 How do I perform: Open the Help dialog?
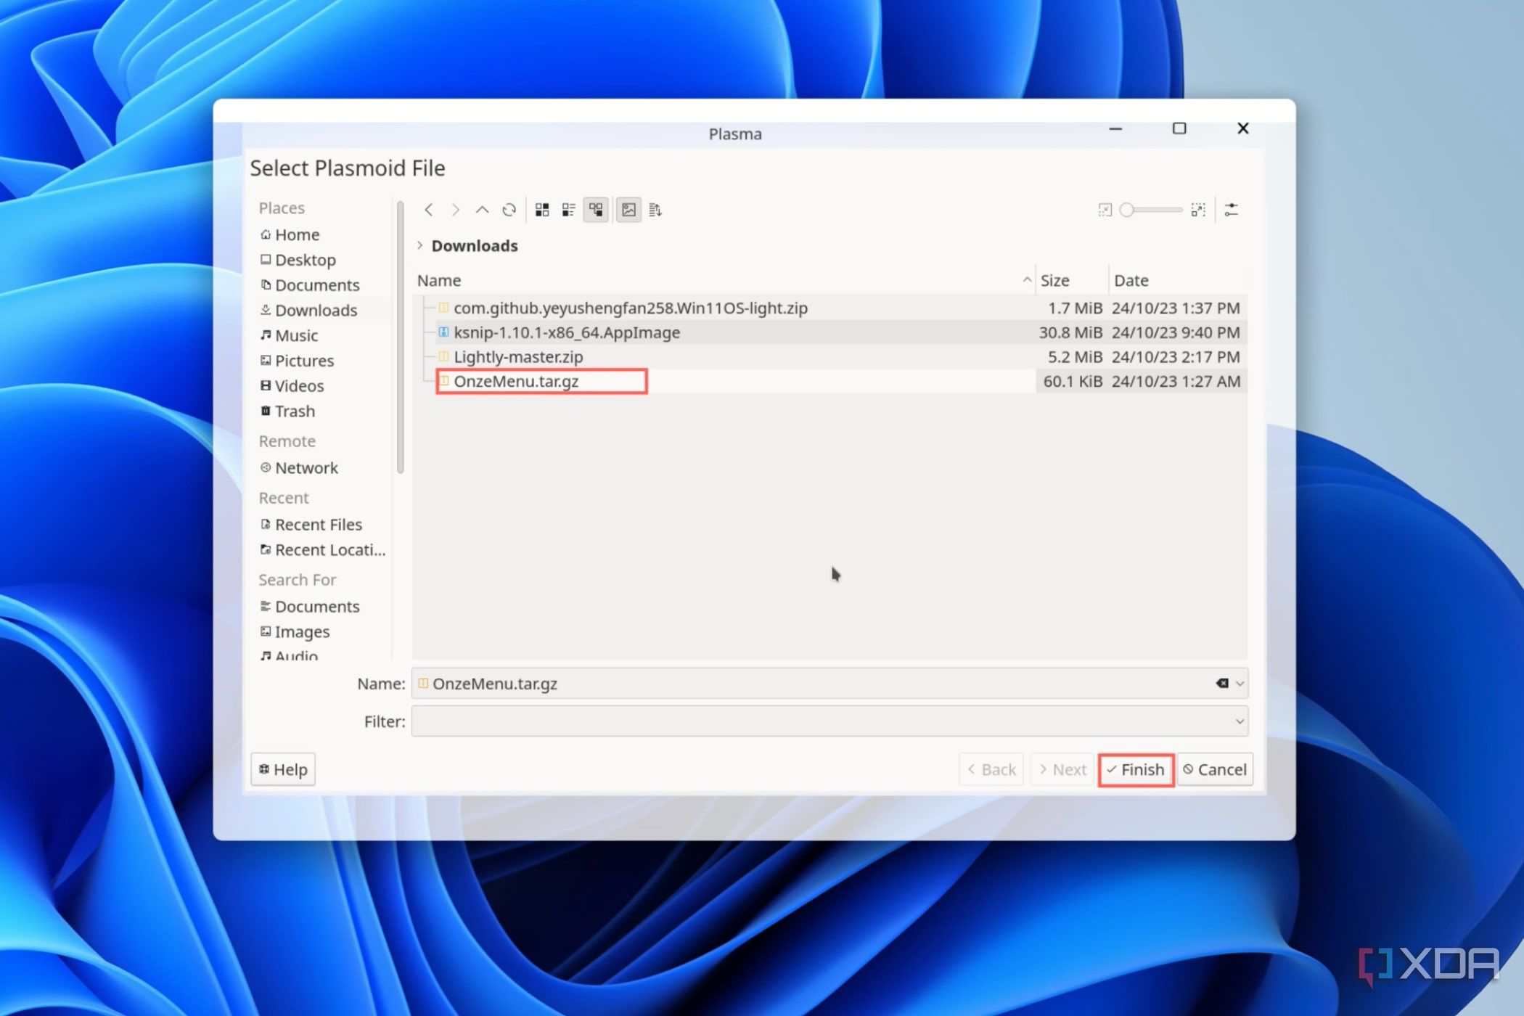[x=282, y=769]
